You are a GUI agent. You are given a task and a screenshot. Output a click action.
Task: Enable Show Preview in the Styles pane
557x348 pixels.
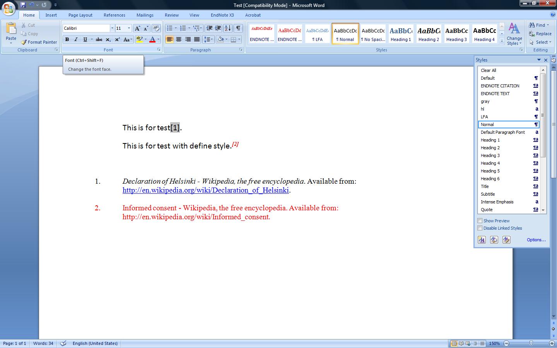pos(480,220)
